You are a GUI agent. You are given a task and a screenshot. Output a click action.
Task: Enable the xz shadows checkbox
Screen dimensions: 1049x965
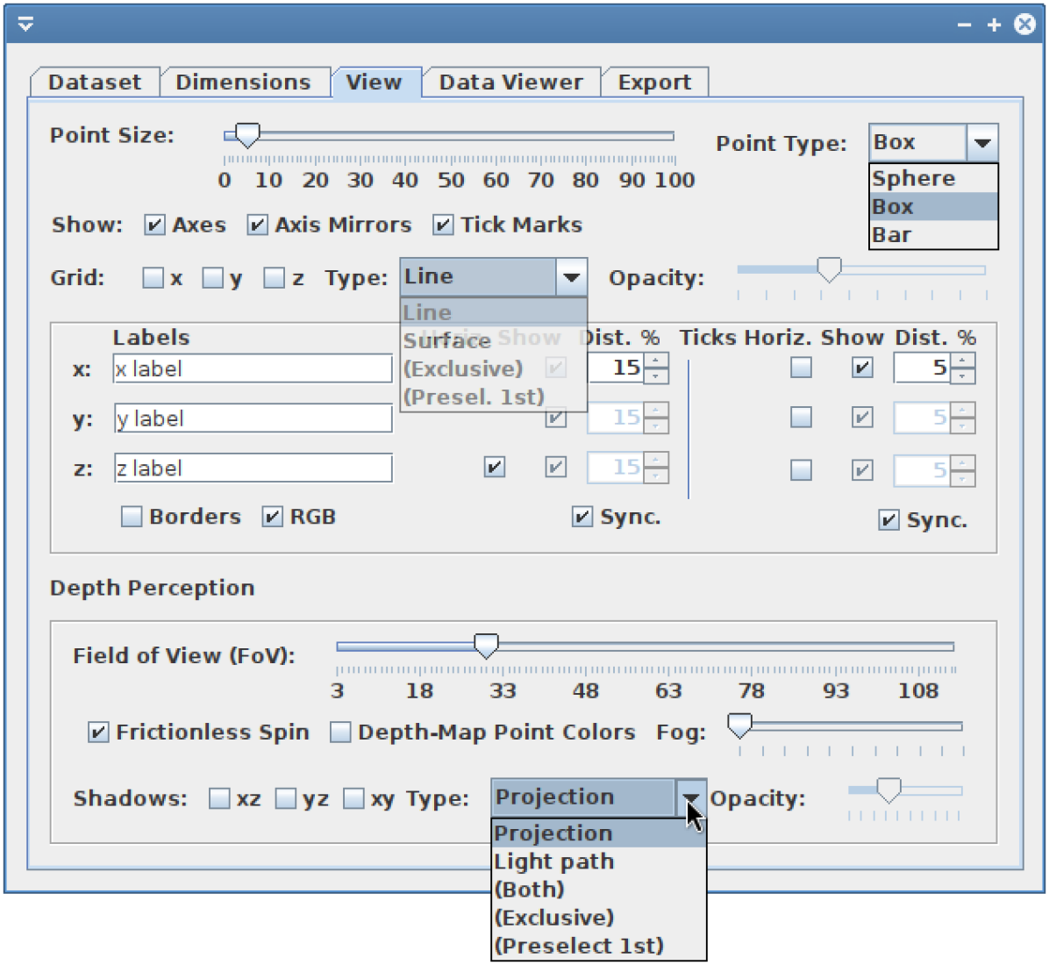coord(219,798)
